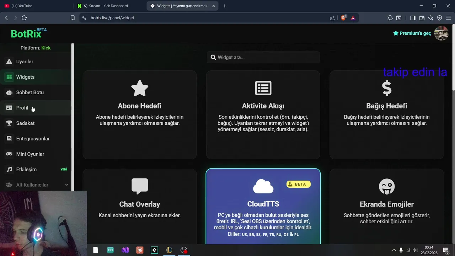455x256 pixels.
Task: Expand Alt Kullanıcılar chevron
Action: [66, 185]
